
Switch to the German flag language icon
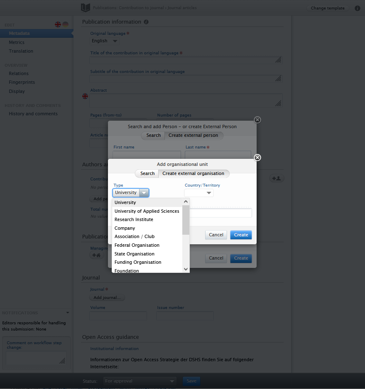coord(65,25)
